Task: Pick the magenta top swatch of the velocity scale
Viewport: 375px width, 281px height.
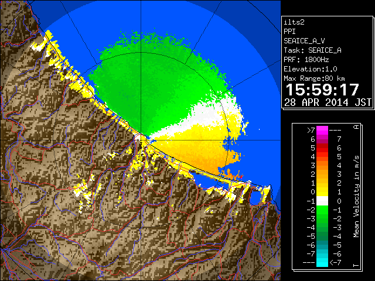Action: (322, 131)
